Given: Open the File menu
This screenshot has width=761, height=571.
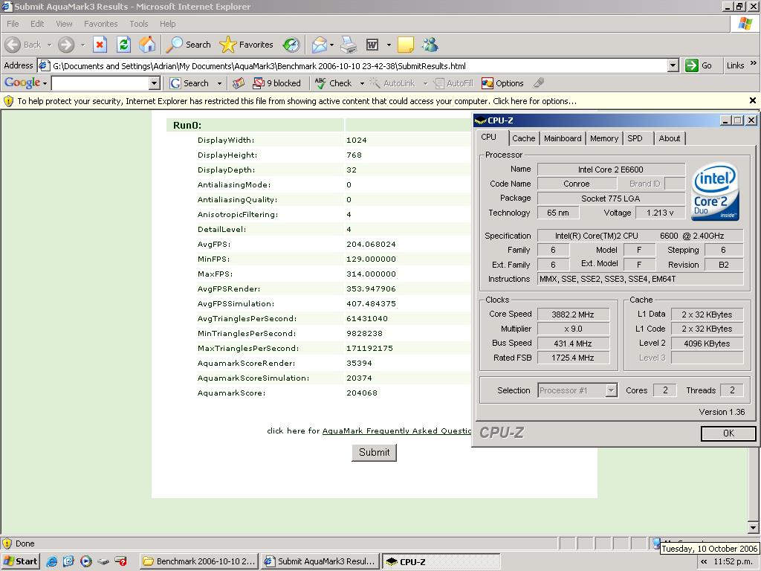Looking at the screenshot, I should point(13,24).
